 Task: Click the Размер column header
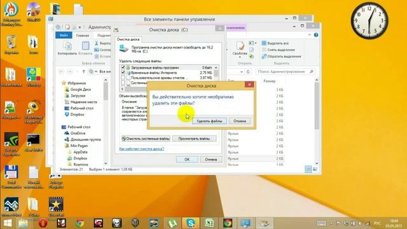(x=270, y=81)
